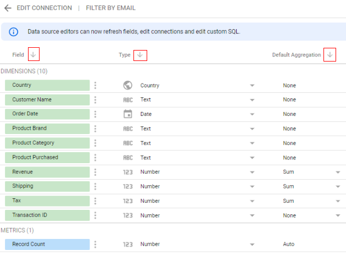Click 123 type icon for Transaction ID
The image size is (346, 256).
pos(128,215)
